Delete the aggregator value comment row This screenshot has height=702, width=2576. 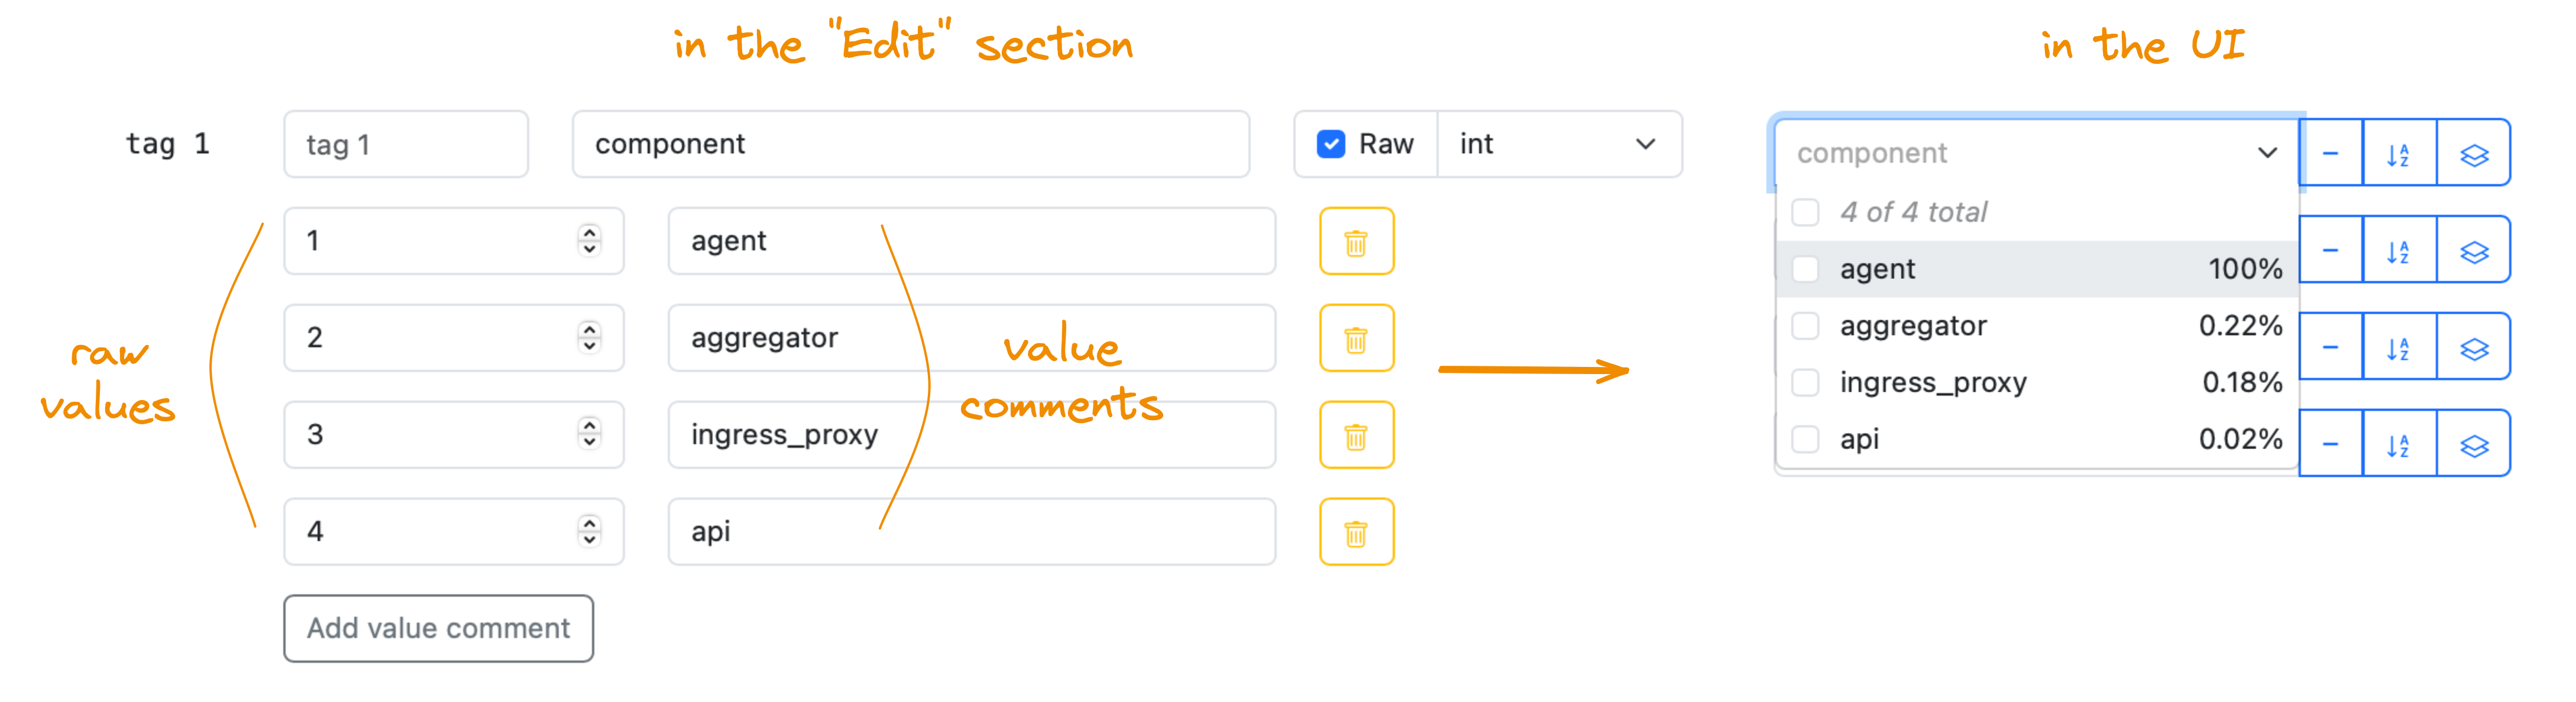[1356, 339]
